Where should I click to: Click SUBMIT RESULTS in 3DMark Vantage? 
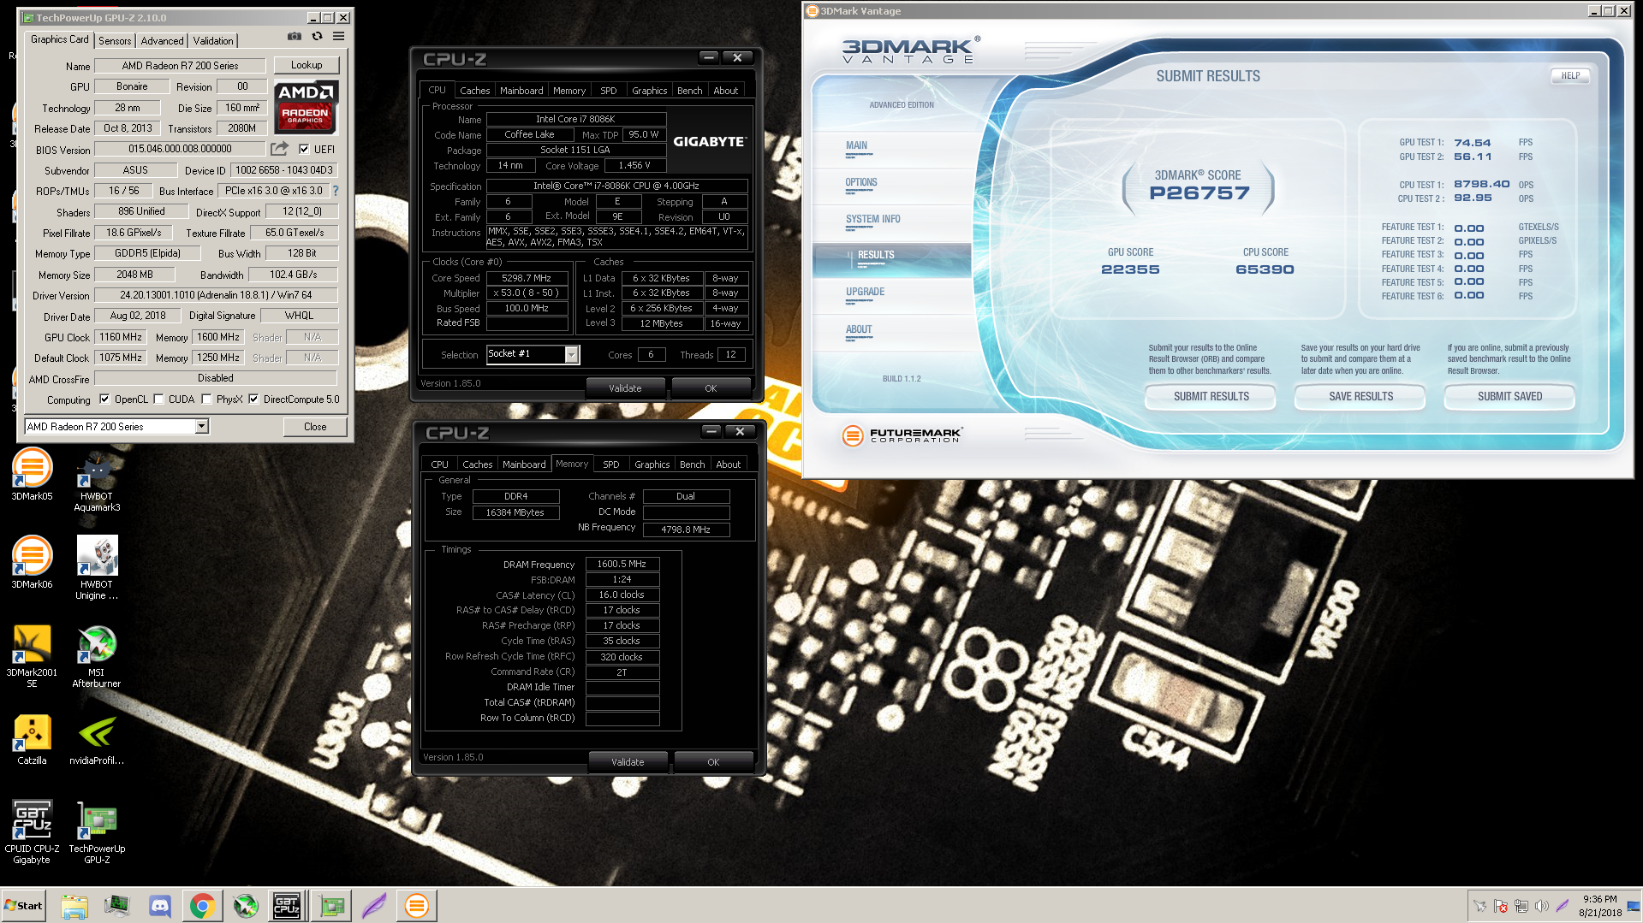[x=1211, y=396]
